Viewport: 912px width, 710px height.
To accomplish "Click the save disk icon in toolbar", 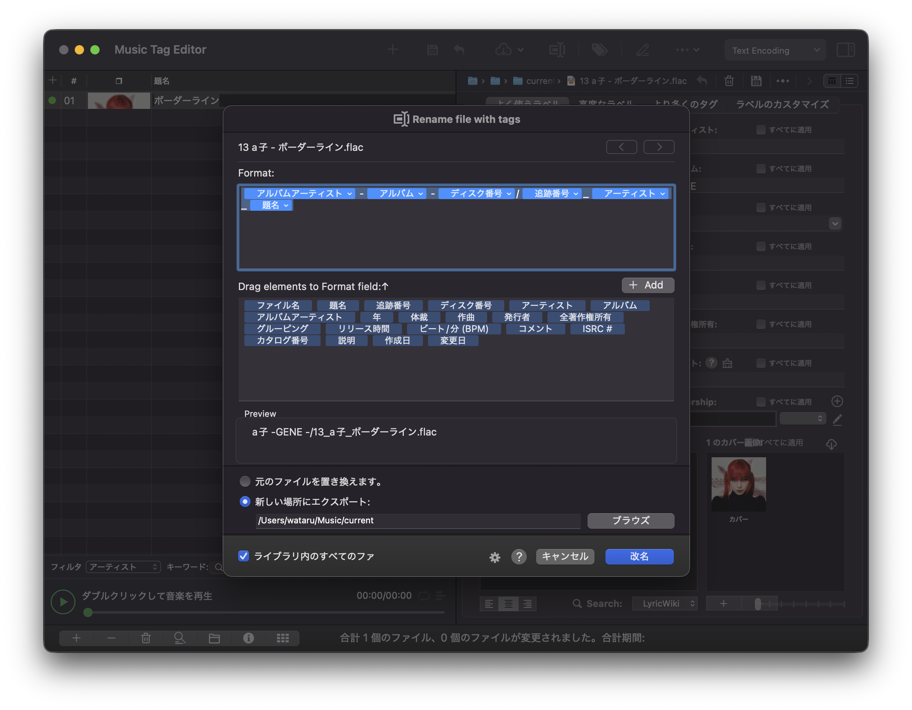I will tap(432, 50).
